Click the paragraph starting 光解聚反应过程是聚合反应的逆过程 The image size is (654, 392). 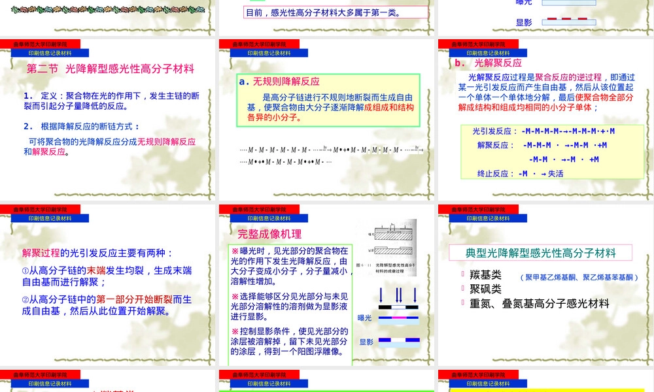(x=546, y=93)
